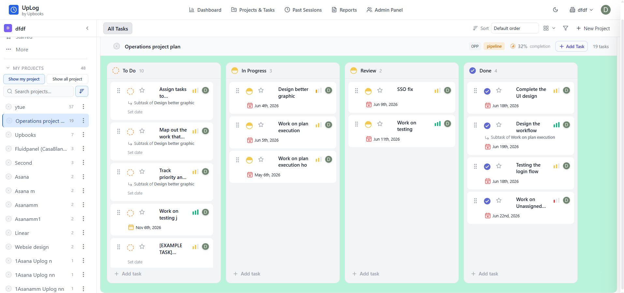
Task: Star the Design better graphic task
Action: tap(261, 90)
